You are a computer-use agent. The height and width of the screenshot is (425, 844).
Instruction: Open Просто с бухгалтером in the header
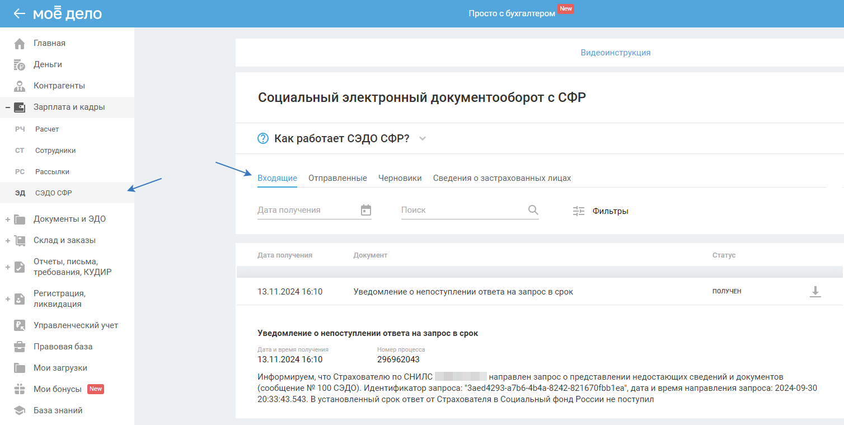[x=512, y=13]
